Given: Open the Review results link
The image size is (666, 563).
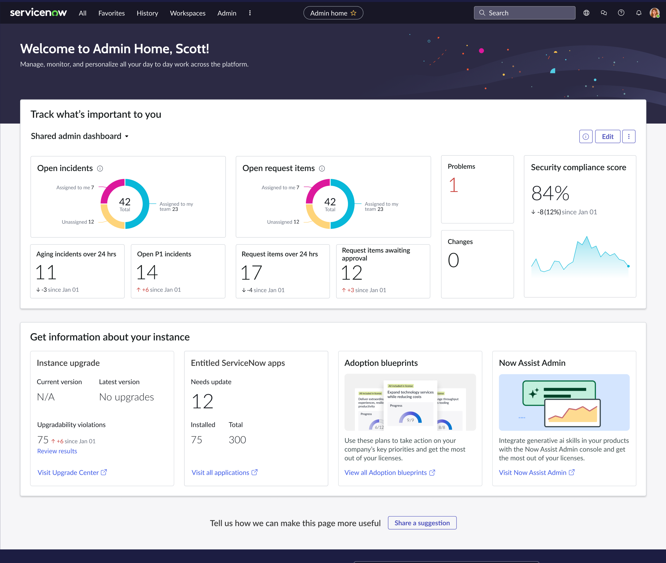Looking at the screenshot, I should (x=57, y=451).
